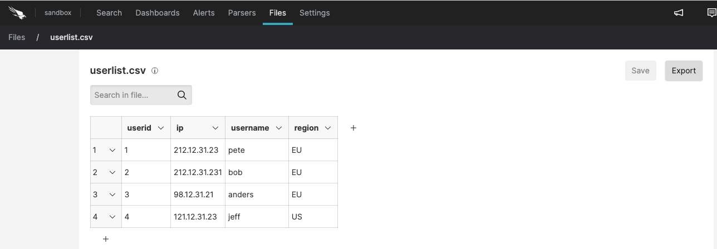Navigate to Files breadcrumb link
This screenshot has height=249, width=717.
[17, 37]
